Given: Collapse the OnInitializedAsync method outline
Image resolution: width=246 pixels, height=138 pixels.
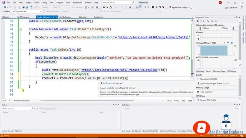Looking at the screenshot, I should pyautogui.click(x=21, y=30).
